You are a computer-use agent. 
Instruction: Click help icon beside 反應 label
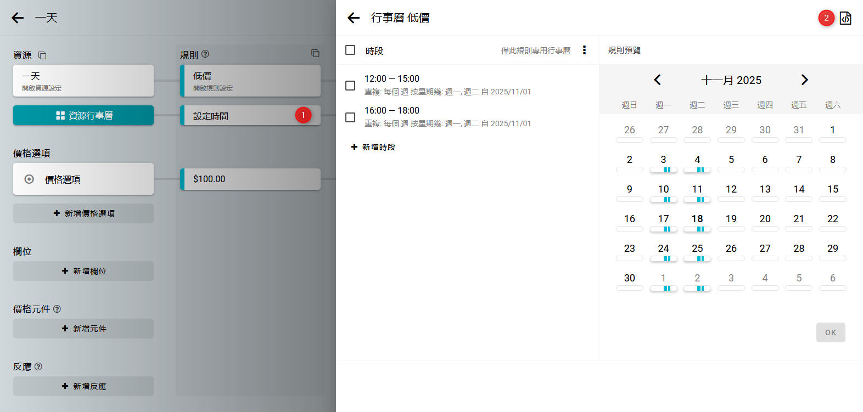tap(38, 366)
